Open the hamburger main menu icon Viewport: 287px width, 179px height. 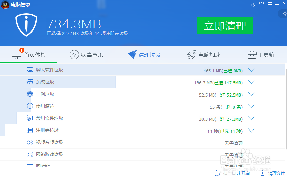tap(270, 4)
